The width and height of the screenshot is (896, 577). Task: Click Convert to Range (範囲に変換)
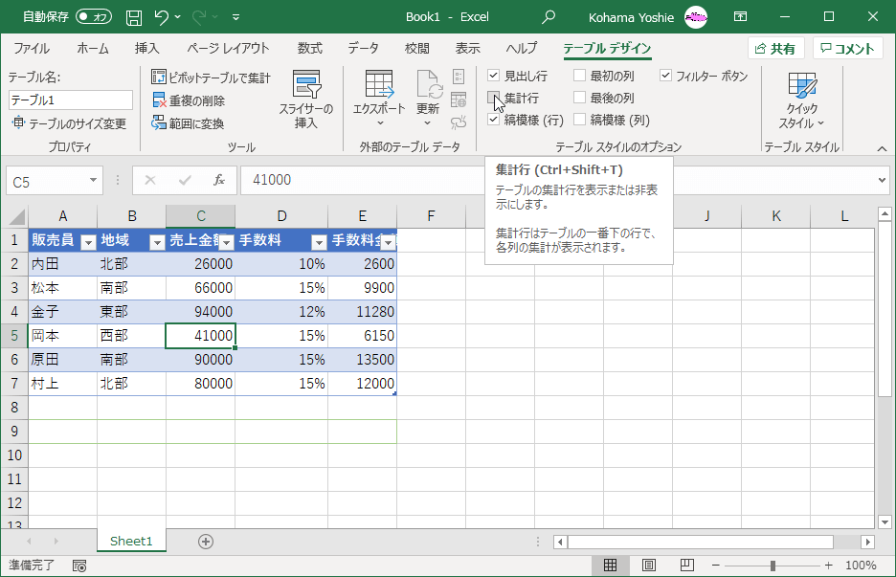click(x=188, y=123)
